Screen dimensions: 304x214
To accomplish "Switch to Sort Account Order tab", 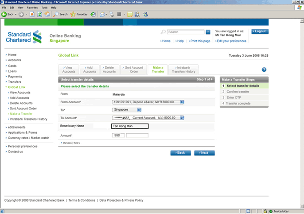I will [x=134, y=70].
